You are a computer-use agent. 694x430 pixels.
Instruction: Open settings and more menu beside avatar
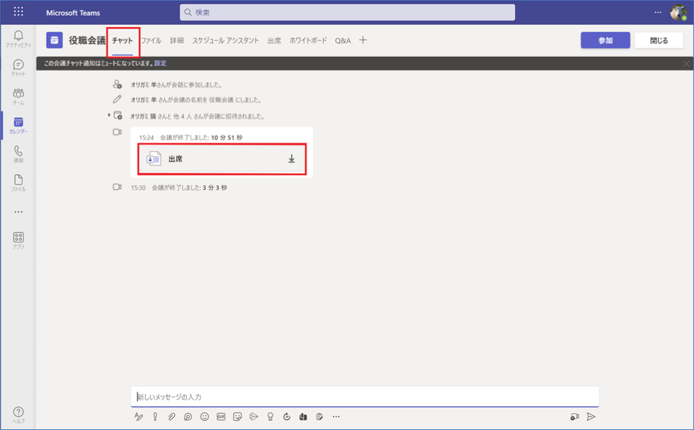[x=657, y=12]
